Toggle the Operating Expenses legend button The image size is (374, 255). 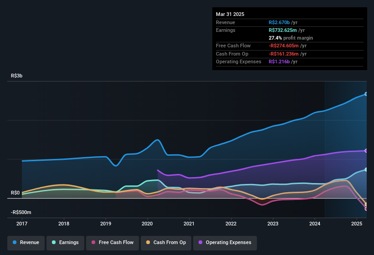(225, 243)
